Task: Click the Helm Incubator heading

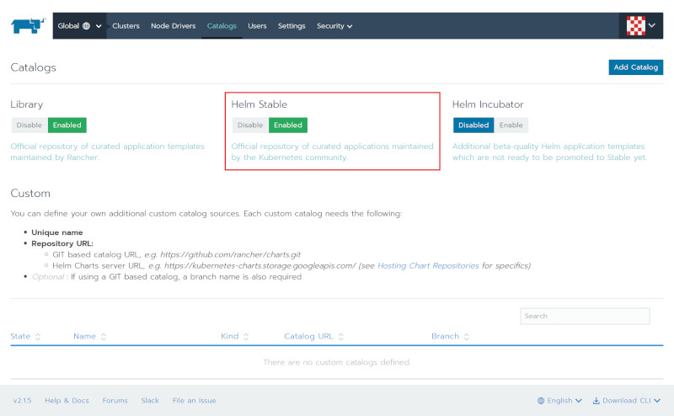Action: click(488, 104)
